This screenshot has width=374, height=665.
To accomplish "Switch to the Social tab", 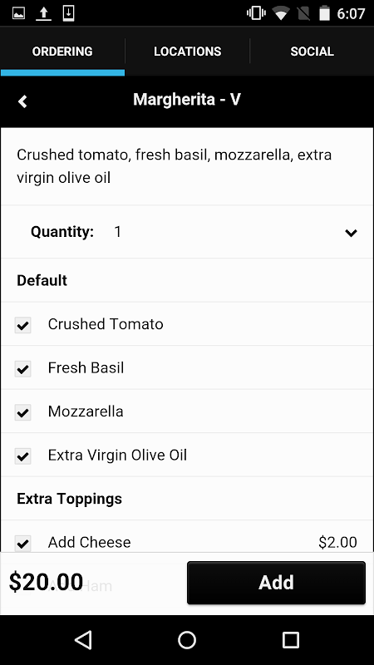I will point(312,52).
